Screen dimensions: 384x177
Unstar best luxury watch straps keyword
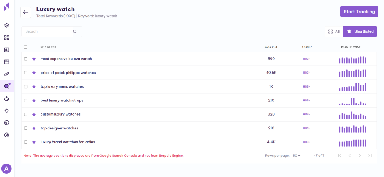coord(34,101)
